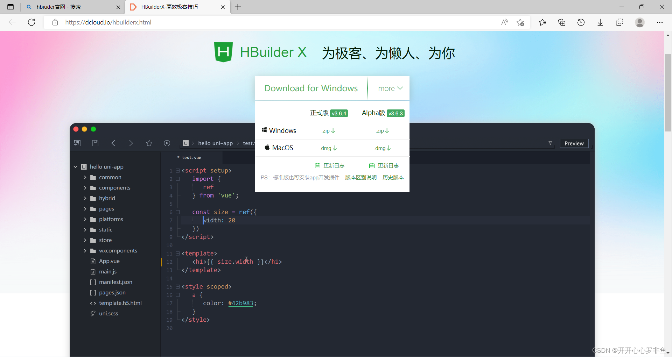
Task: Click the yellow macOS minimize dot
Action: [x=84, y=129]
